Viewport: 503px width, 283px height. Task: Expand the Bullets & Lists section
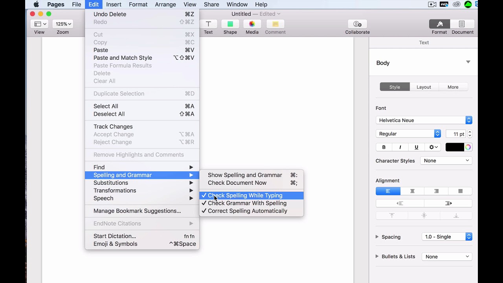377,256
